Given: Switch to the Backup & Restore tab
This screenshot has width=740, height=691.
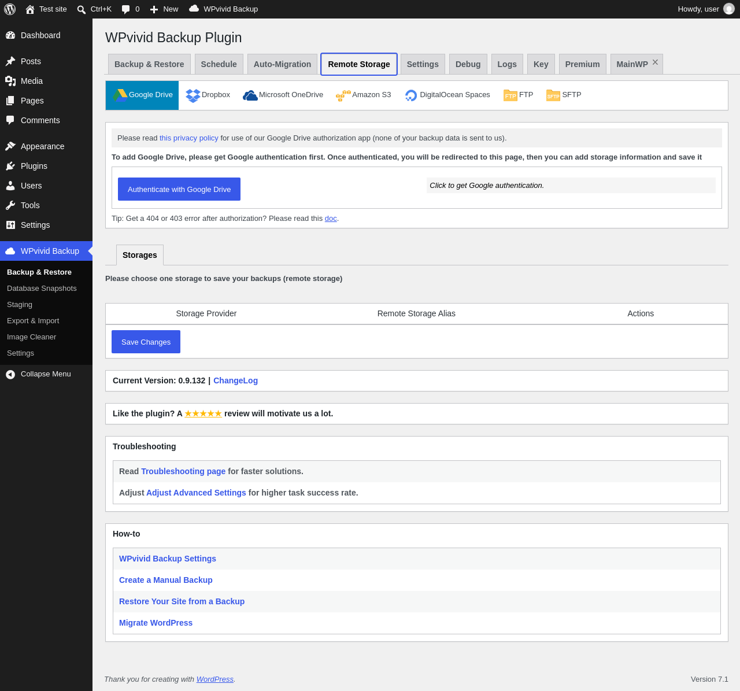Looking at the screenshot, I should [149, 64].
